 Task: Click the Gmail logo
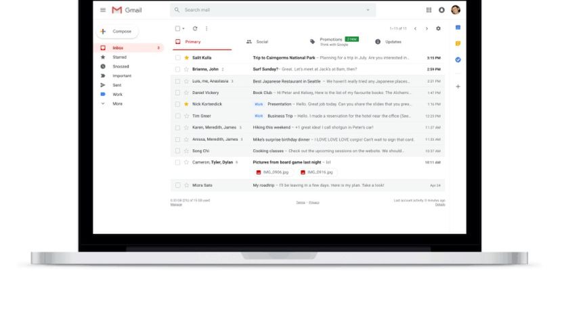tap(127, 10)
